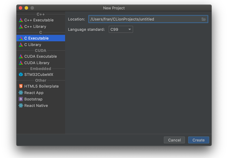Click the React Native atom icon
Viewport: 228px width, 158px height.
pos(21,105)
